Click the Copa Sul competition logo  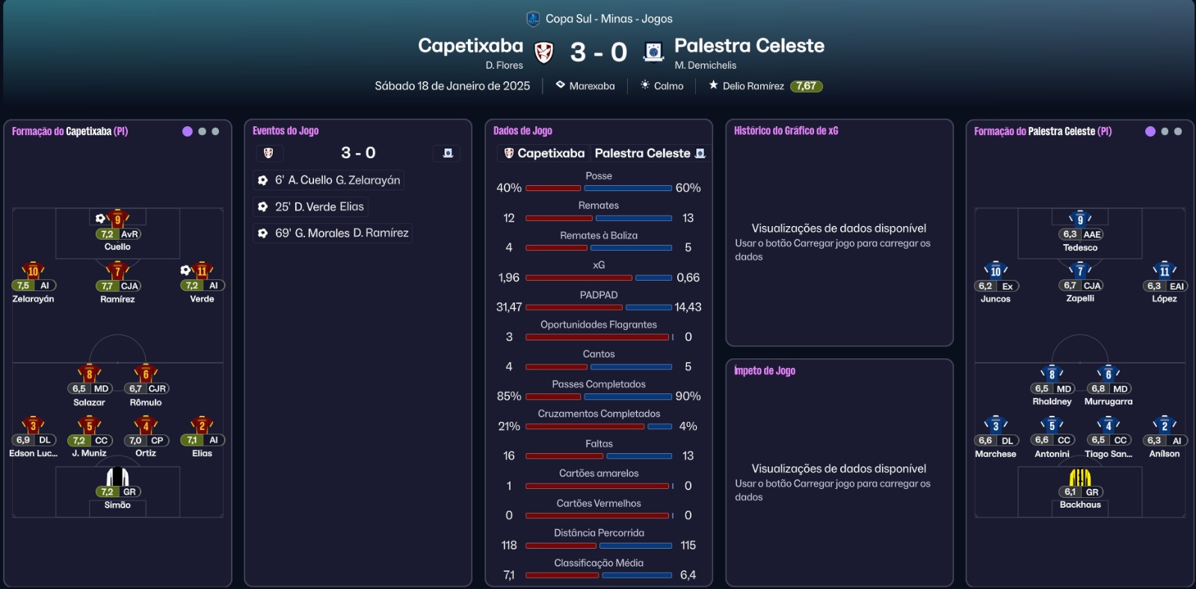(x=533, y=19)
